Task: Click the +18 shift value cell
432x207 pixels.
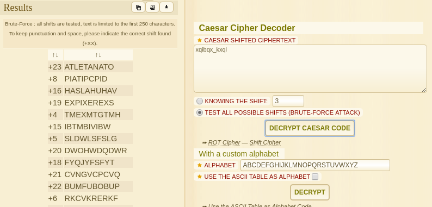Action: (x=55, y=162)
